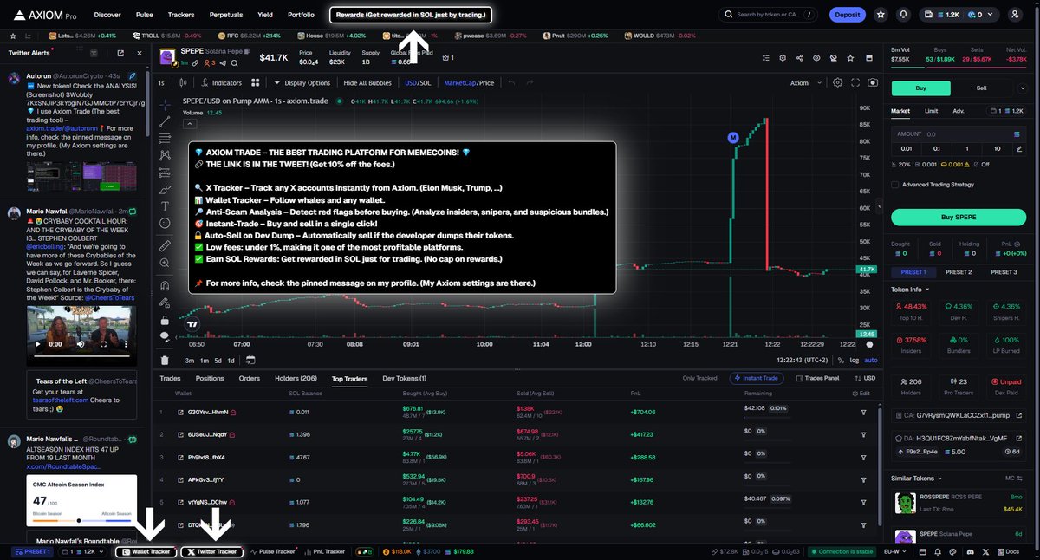Click the Deposit button
Screen dimensions: 1040x560
point(848,15)
